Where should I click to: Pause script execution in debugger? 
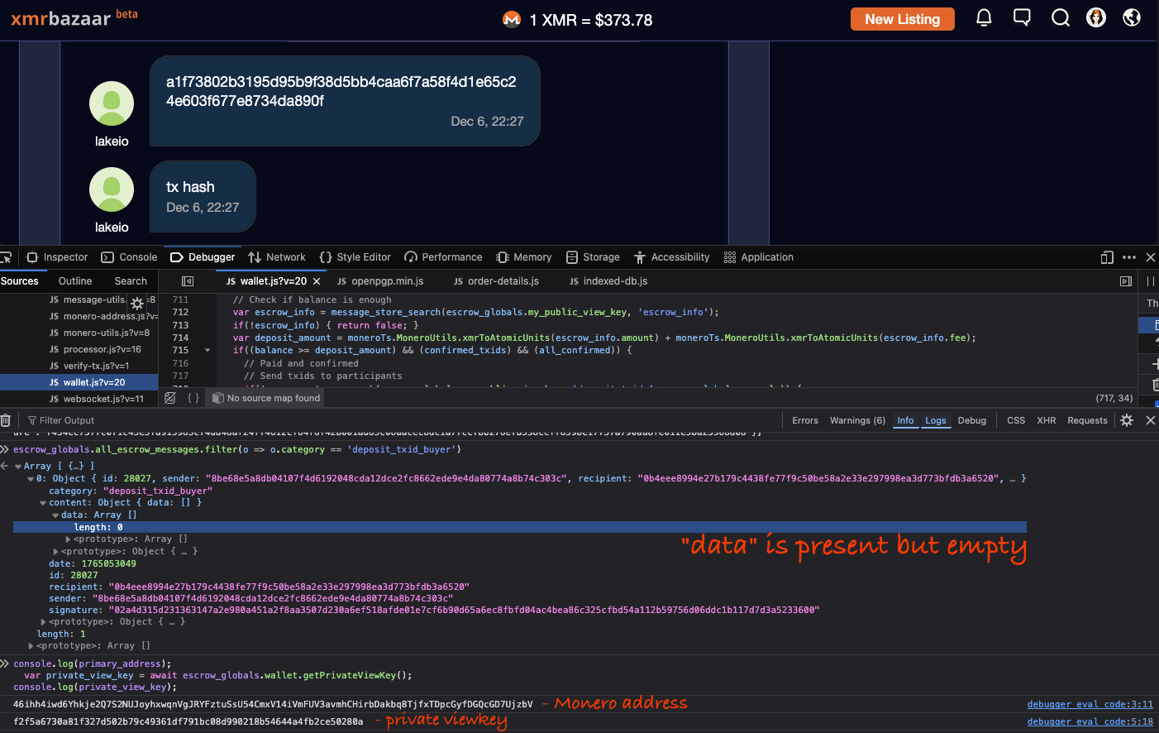[1150, 281]
